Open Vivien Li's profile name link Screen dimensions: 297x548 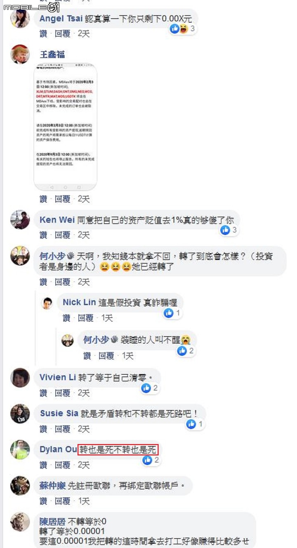(58, 377)
